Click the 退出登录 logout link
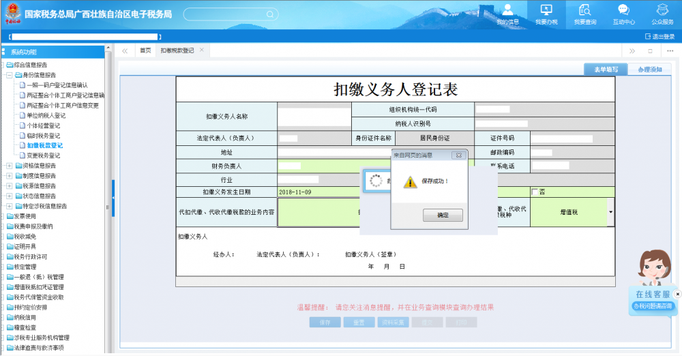The image size is (682, 356). click(659, 36)
